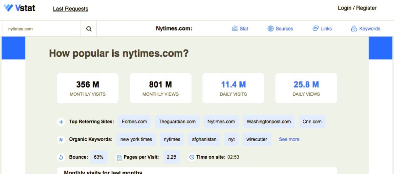This screenshot has width=394, height=174.
Task: Select the 25.8 M Daily Views card
Action: 306,88
